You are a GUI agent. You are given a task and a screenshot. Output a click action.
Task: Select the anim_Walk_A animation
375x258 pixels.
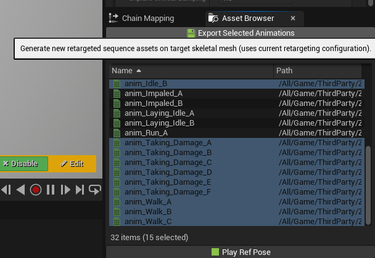pyautogui.click(x=237, y=202)
